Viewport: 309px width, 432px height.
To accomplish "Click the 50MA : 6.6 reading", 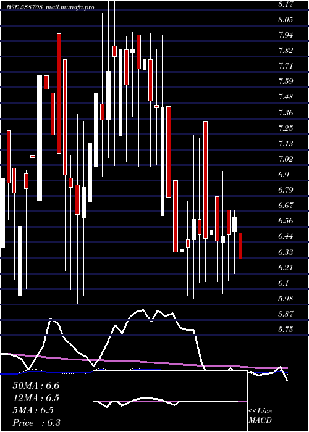I will click(x=36, y=386).
